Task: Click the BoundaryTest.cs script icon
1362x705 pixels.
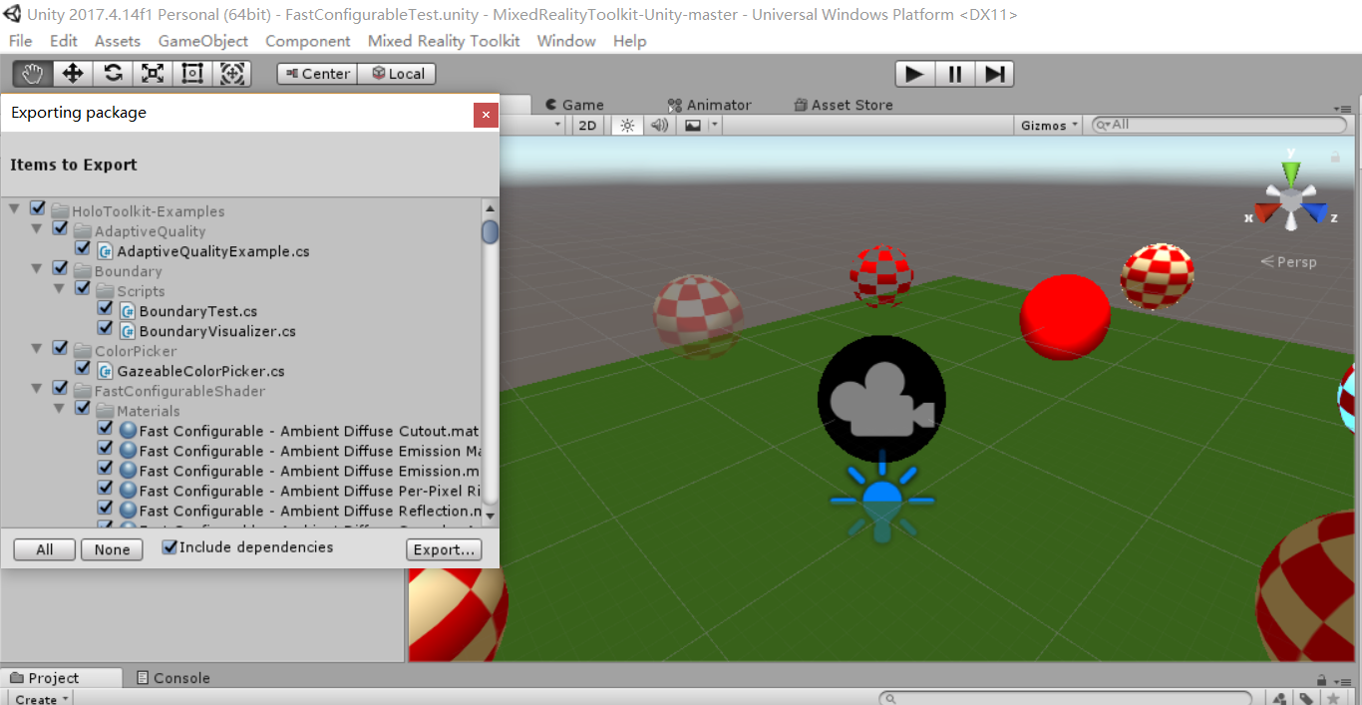Action: [x=128, y=311]
